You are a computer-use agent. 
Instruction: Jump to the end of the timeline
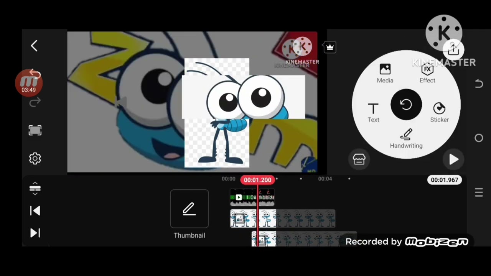35,233
